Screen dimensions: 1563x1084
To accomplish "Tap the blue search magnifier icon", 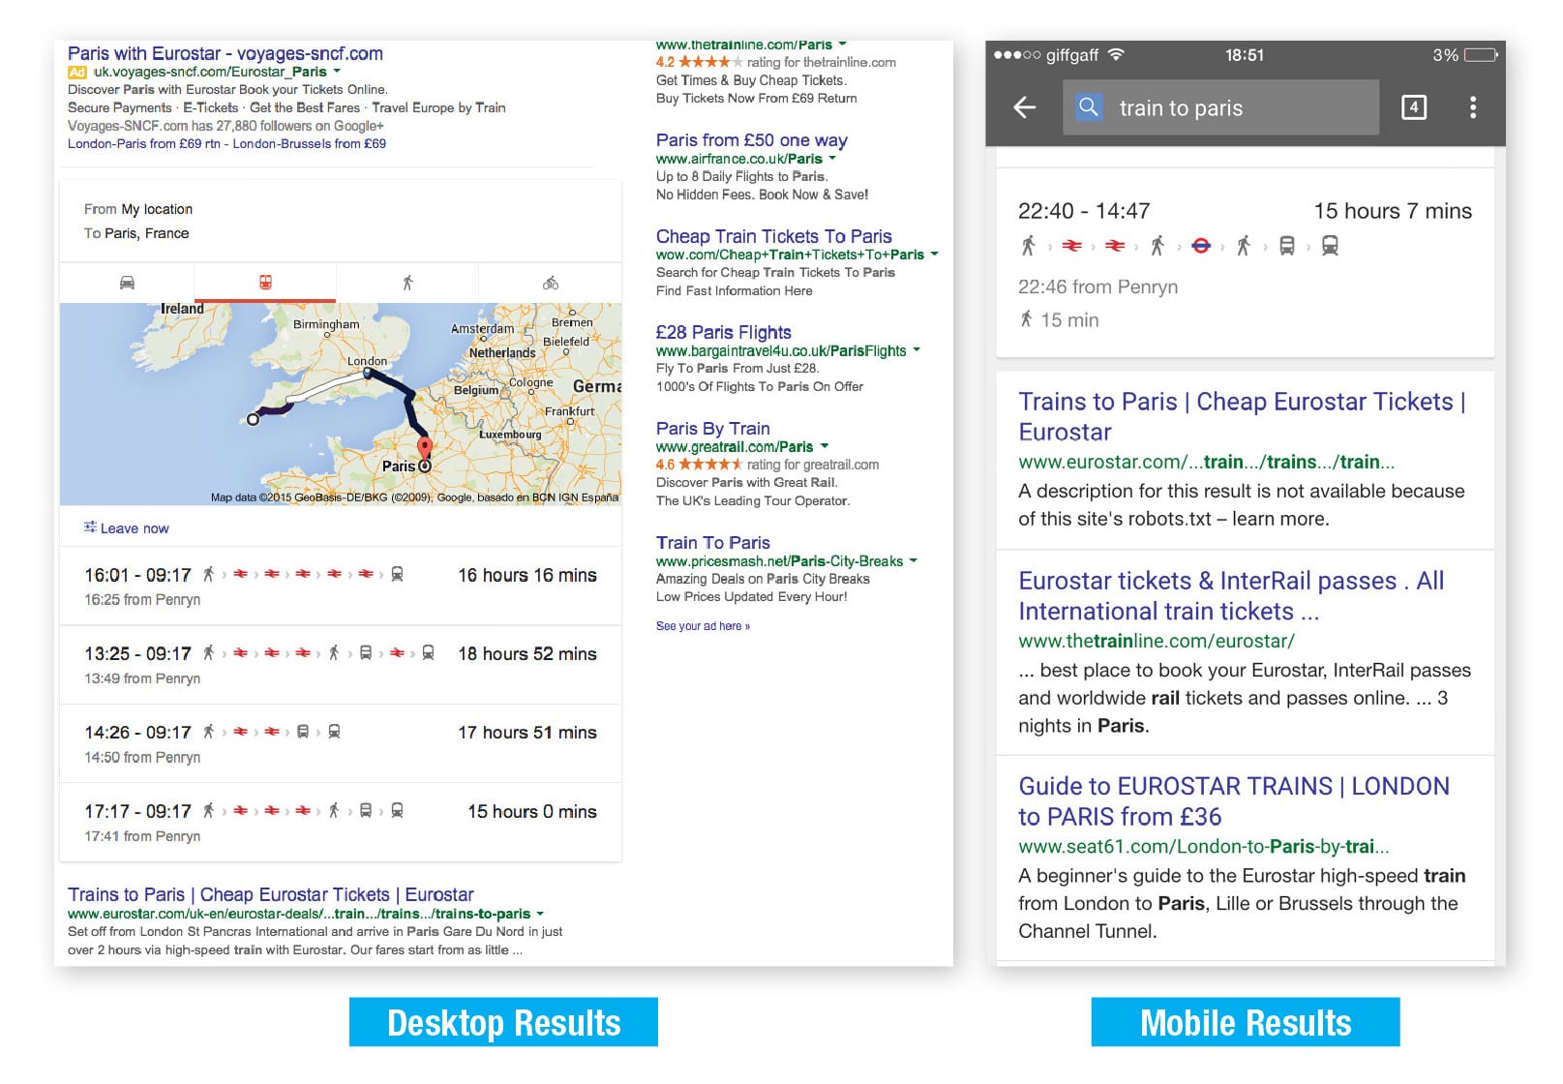I will tap(1089, 107).
